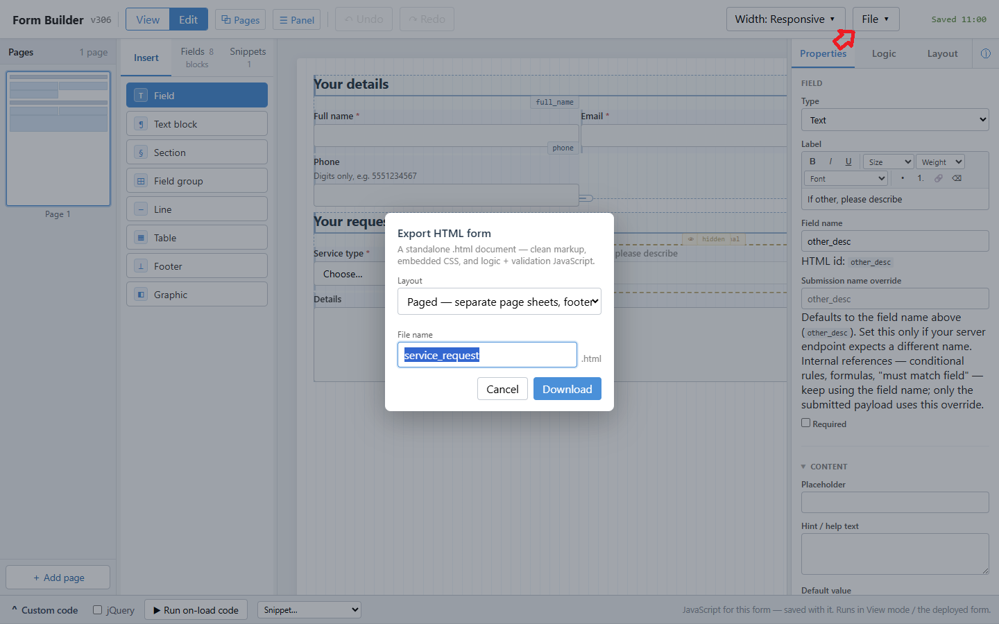Viewport: 999px width, 624px height.
Task: Insert a numbered list in the label
Action: tap(921, 178)
